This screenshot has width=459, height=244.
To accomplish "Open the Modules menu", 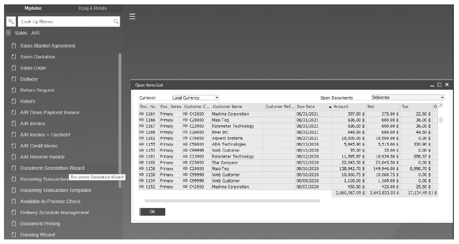I will pyautogui.click(x=33, y=8).
